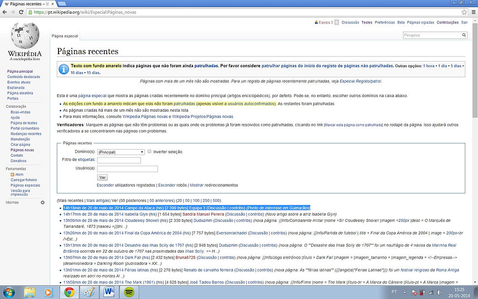Open the Campo da Ataca page link
The height and width of the screenshot is (299, 478).
pos(139,208)
